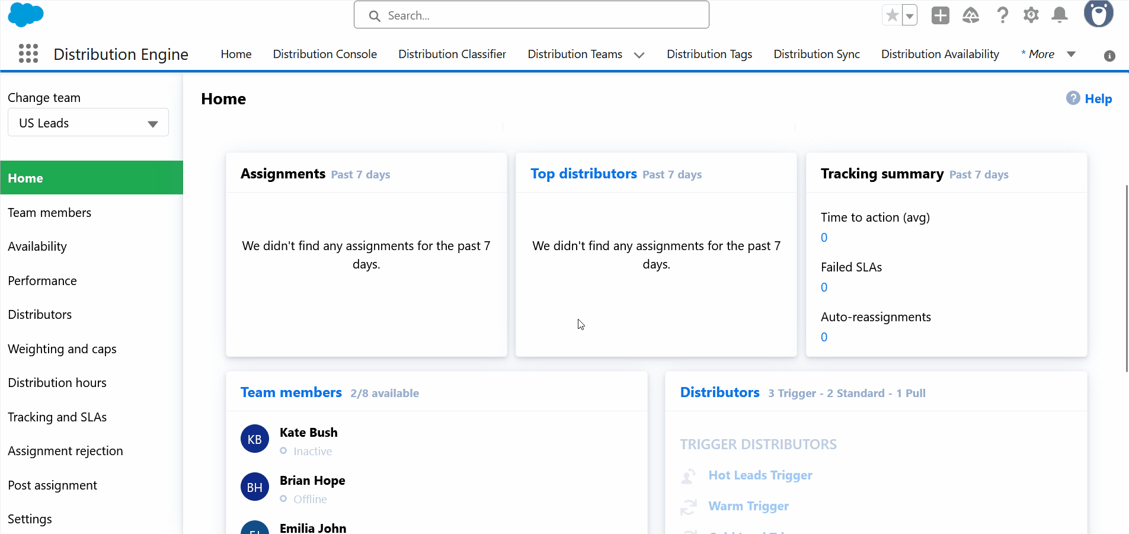Open the Distributors card heading link
The image size is (1129, 534).
coord(719,392)
